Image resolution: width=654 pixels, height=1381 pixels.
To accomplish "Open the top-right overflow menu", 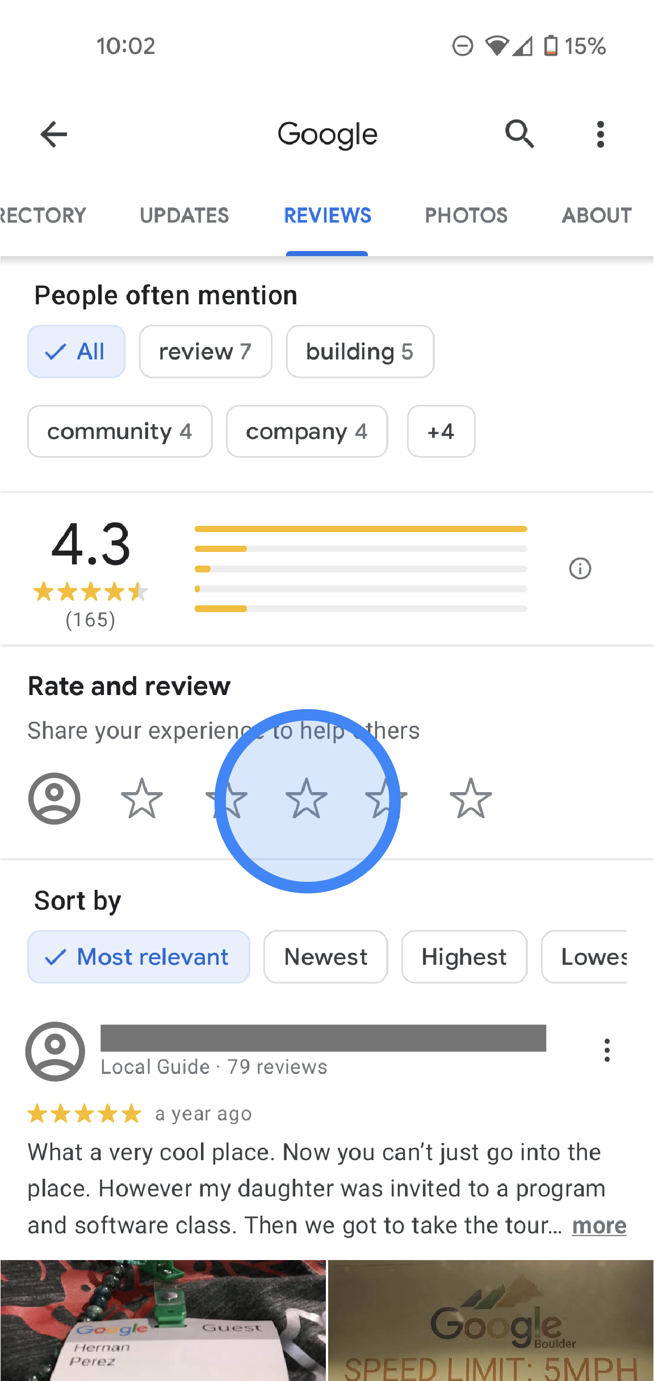I will [600, 135].
